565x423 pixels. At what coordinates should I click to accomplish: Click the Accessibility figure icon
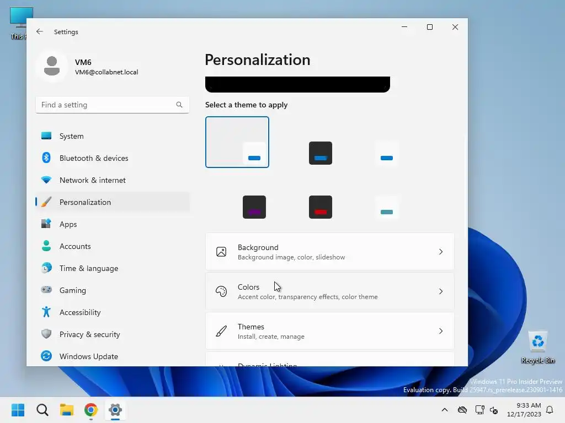[x=46, y=312]
